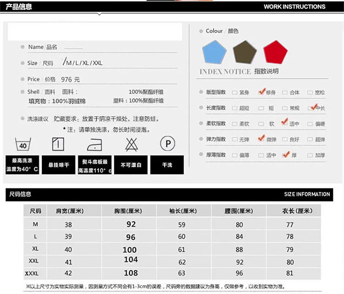Click the 最高洗涤温度为40°C black label
The width and height of the screenshot is (344, 294).
22,165
